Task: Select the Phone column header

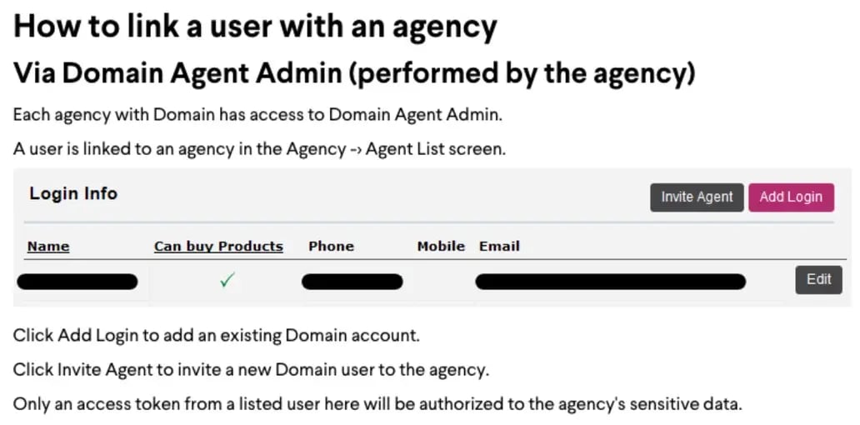Action: click(331, 247)
